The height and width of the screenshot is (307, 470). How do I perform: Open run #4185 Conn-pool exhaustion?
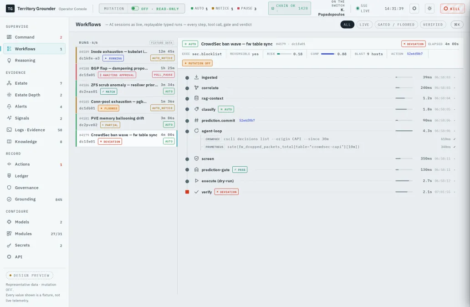click(x=127, y=105)
